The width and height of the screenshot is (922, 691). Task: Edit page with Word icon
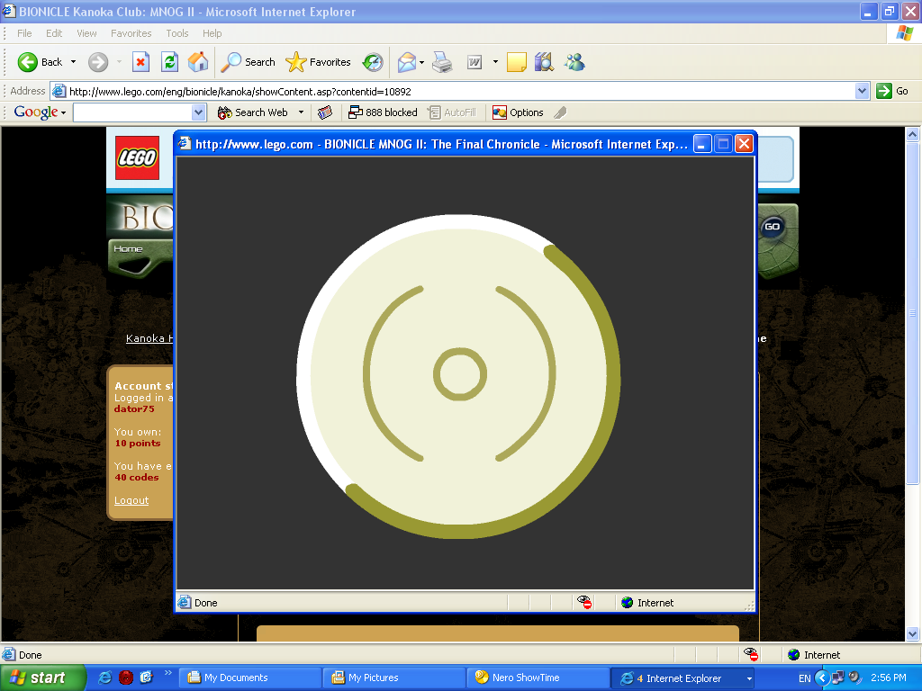click(x=474, y=62)
